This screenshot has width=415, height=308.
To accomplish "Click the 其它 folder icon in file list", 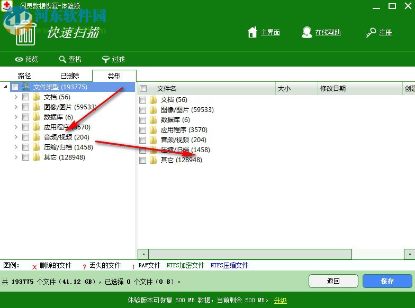I will click(154, 160).
